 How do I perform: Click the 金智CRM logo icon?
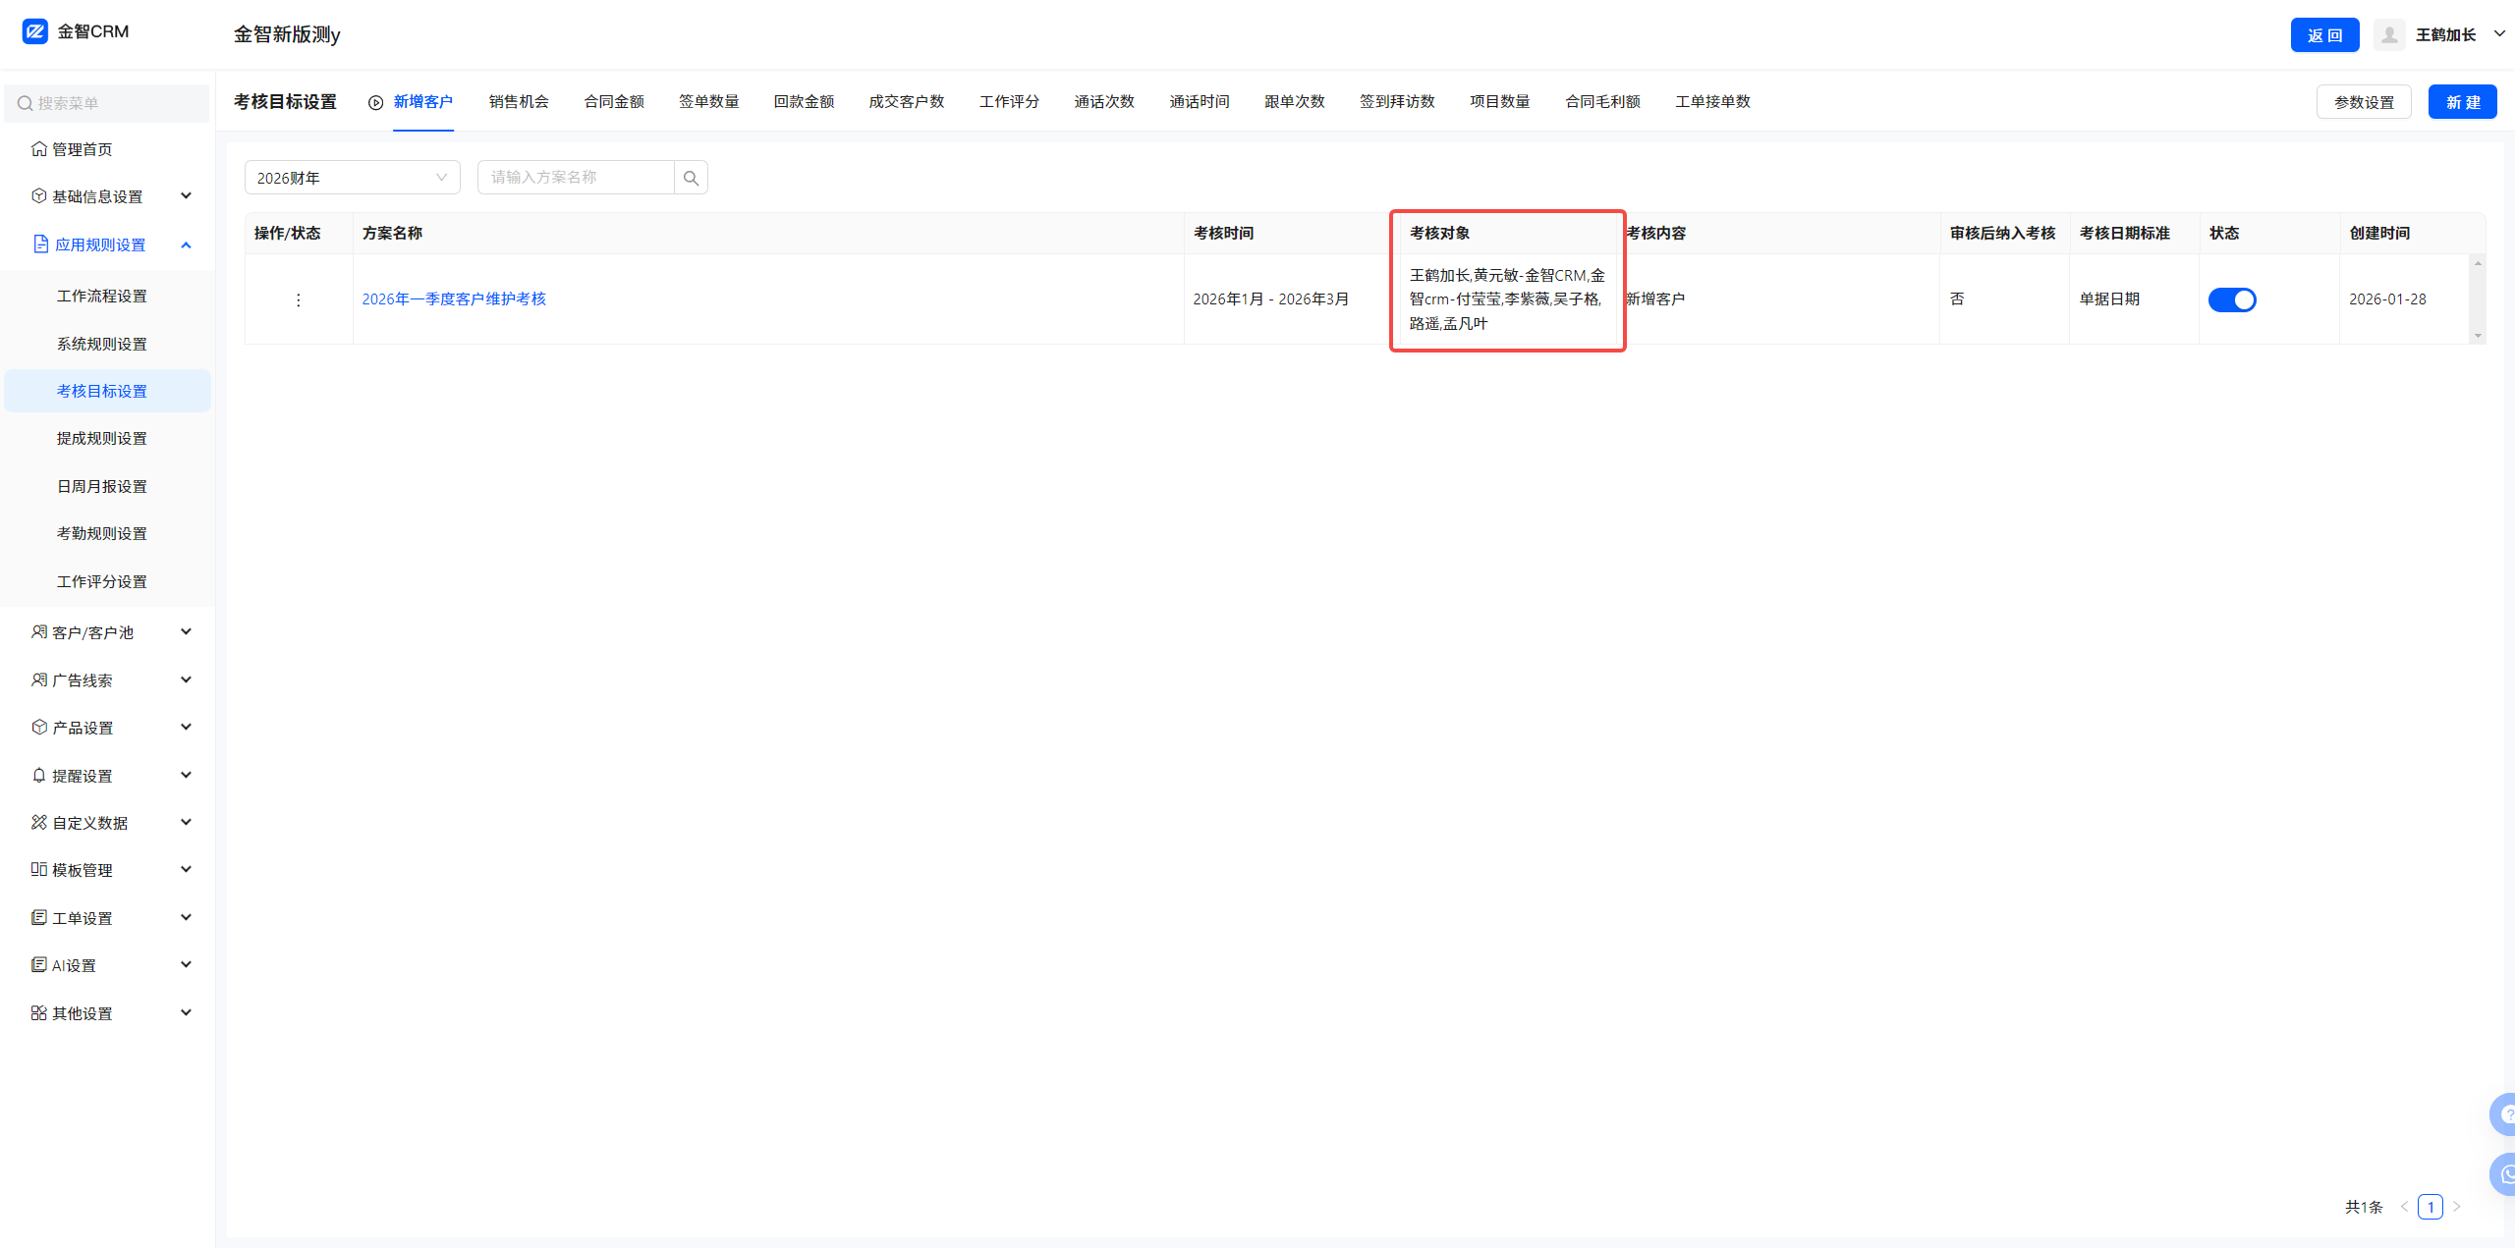[35, 31]
